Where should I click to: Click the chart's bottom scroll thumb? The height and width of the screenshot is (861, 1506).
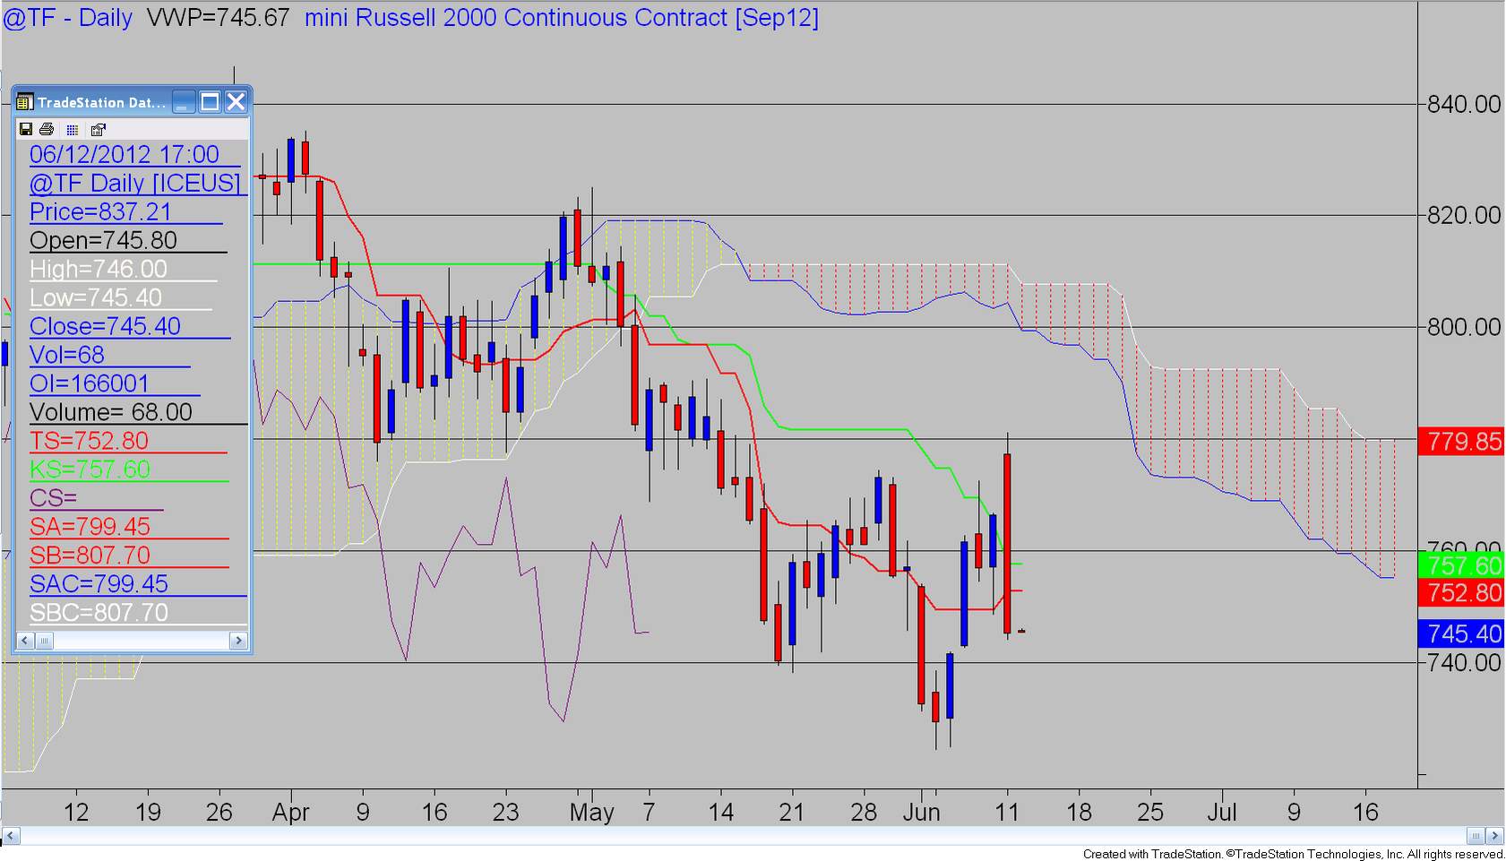pos(1476,836)
